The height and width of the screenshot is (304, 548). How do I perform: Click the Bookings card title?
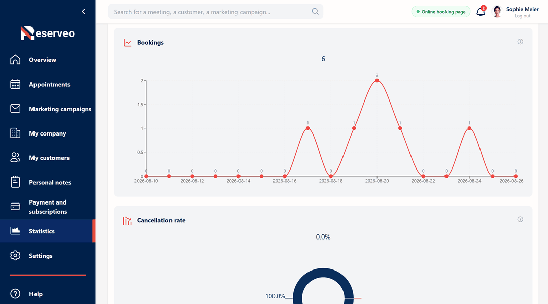click(150, 42)
